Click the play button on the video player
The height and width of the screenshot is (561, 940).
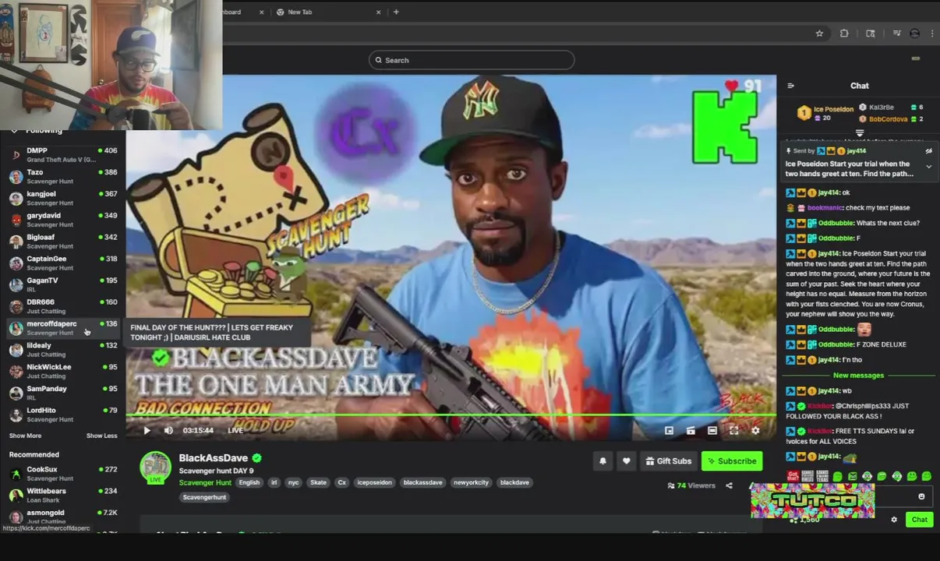[147, 430]
